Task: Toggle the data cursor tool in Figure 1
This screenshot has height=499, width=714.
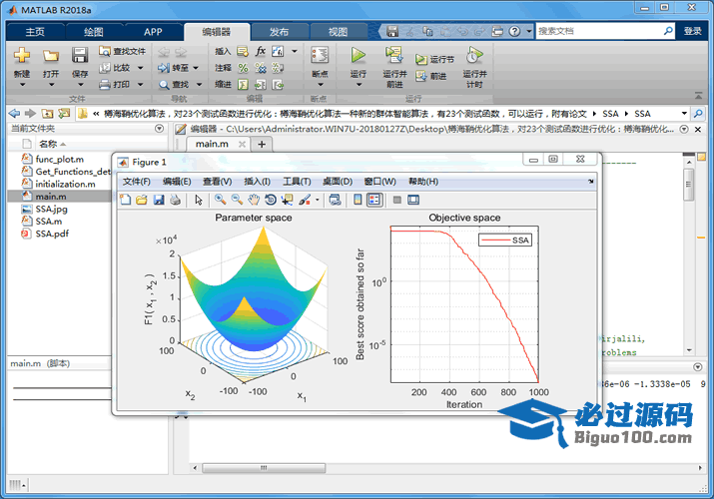Action: pyautogui.click(x=287, y=200)
